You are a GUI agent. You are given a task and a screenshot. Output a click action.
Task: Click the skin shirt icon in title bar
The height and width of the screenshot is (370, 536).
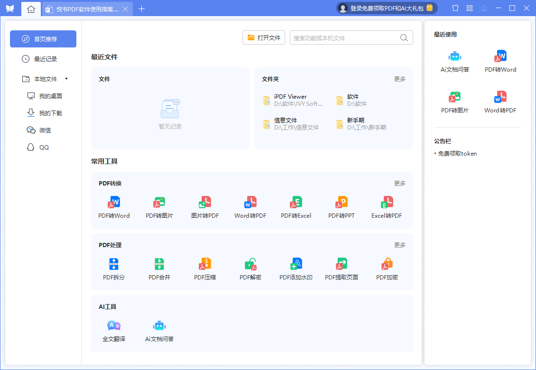tap(455, 8)
